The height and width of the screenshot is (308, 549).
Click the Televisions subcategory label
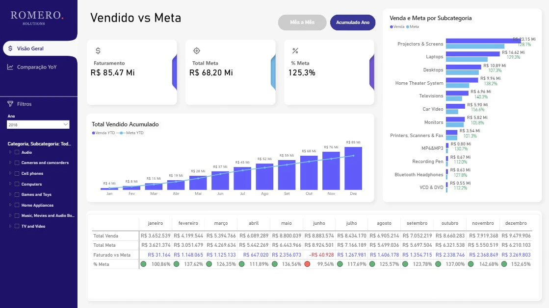coord(431,96)
